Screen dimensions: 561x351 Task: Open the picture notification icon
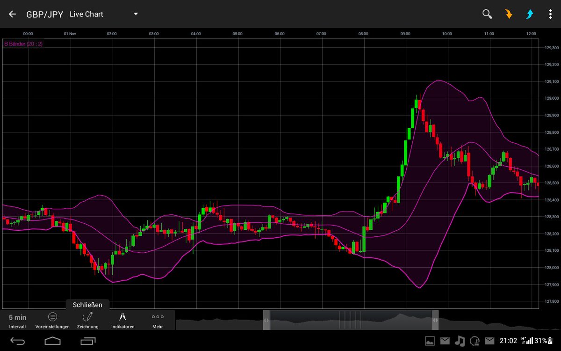point(430,341)
